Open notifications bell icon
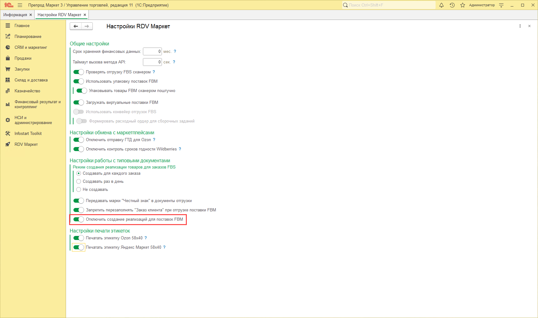This screenshot has width=538, height=318. point(441,5)
